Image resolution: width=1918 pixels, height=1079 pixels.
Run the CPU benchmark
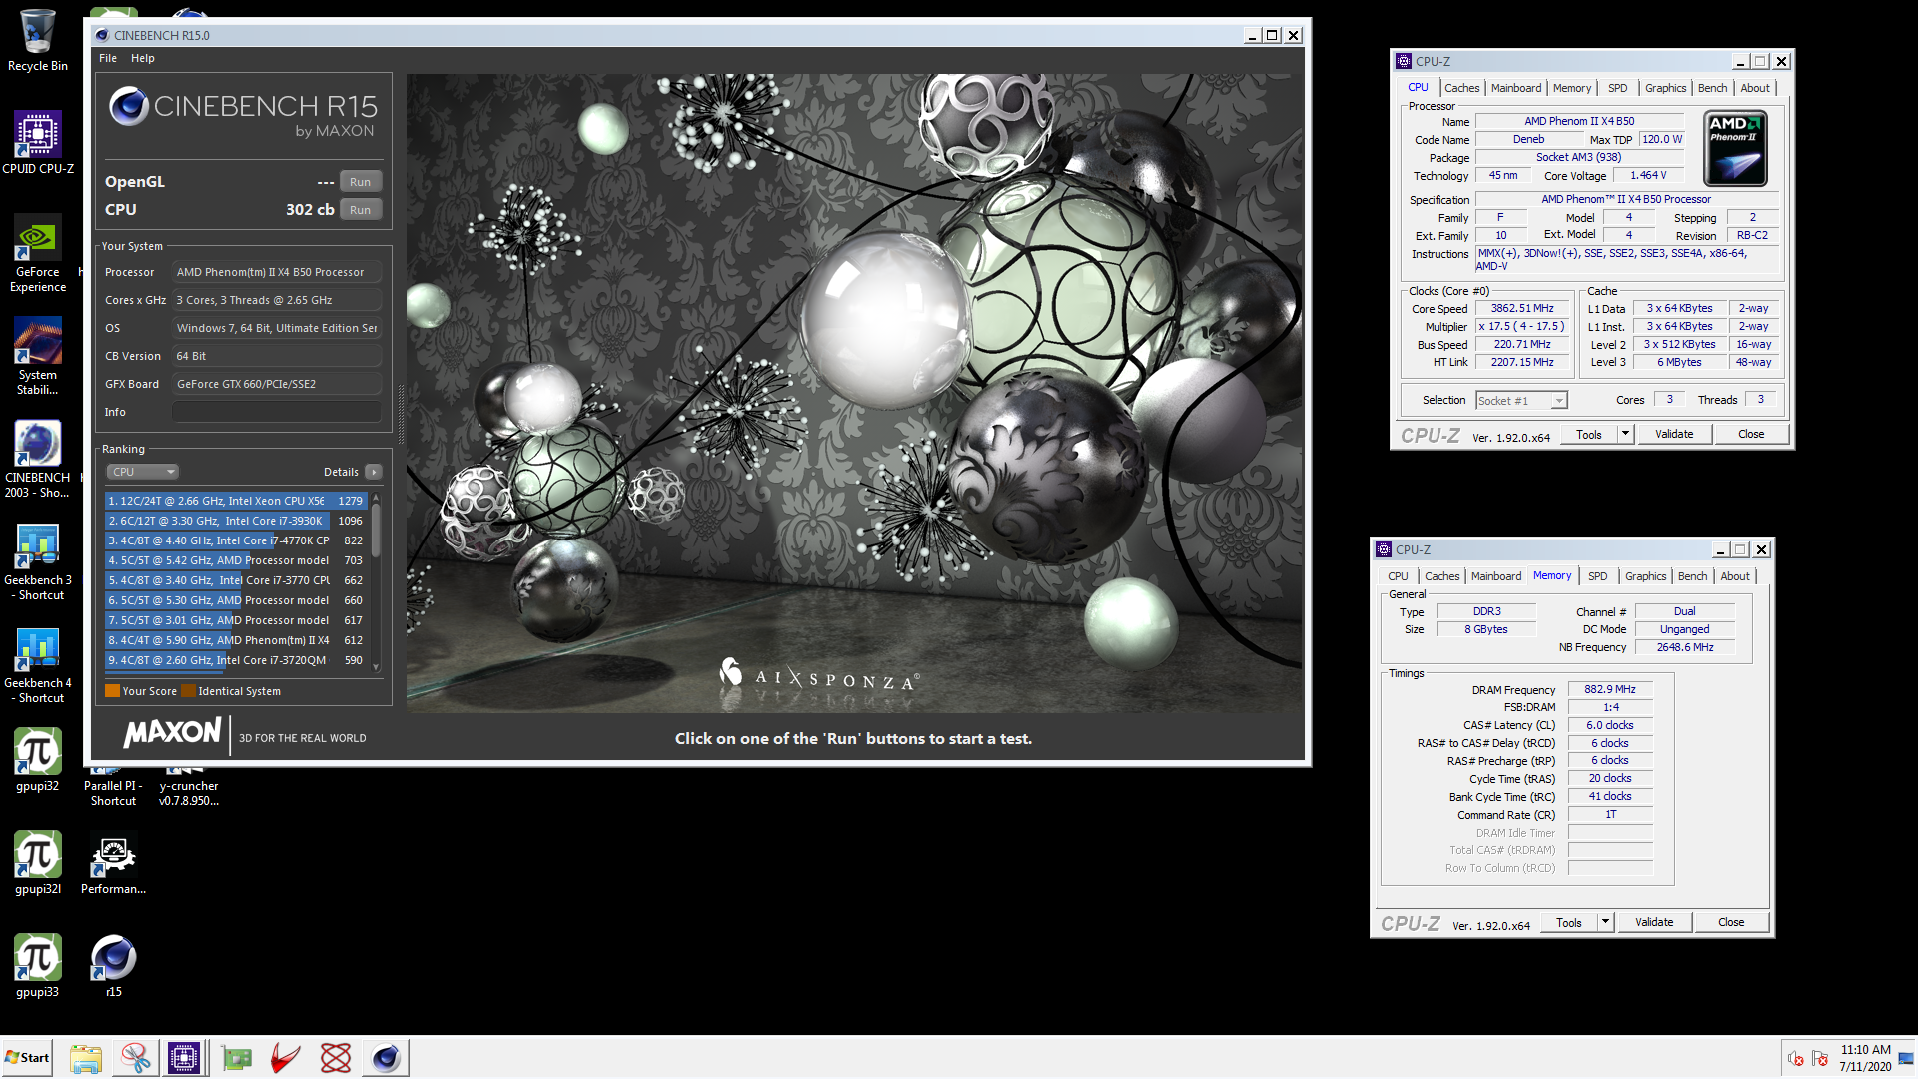pyautogui.click(x=361, y=210)
